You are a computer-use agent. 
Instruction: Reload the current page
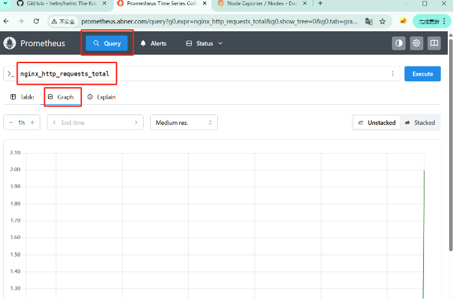pyautogui.click(x=36, y=21)
